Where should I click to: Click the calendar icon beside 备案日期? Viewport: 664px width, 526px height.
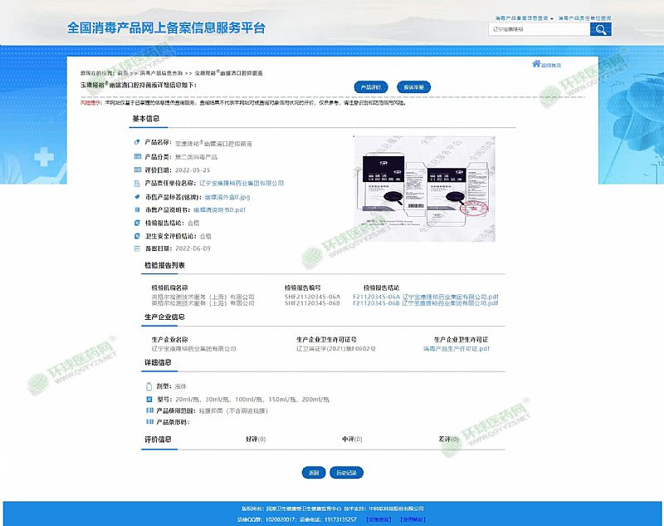137,248
